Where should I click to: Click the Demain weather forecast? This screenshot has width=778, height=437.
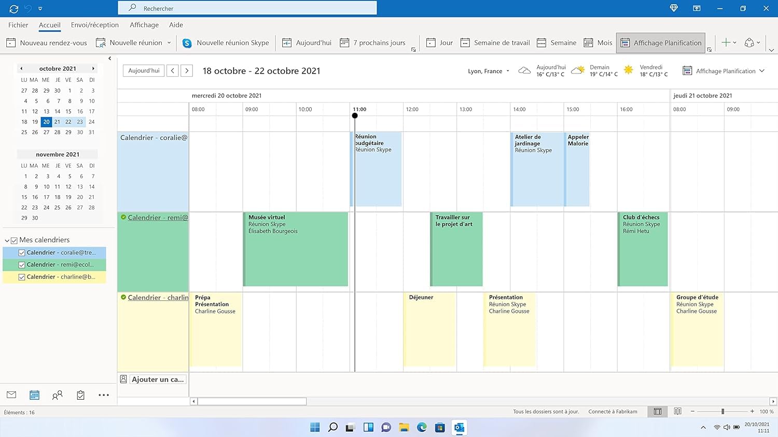coord(594,71)
